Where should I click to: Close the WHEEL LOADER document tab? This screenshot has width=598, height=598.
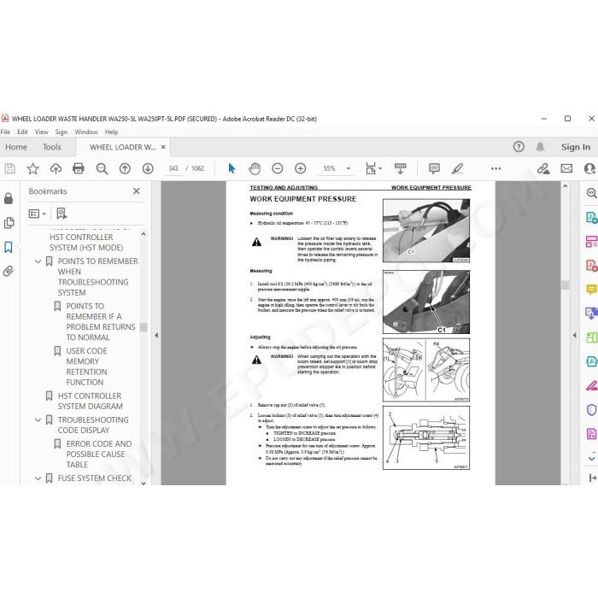[x=163, y=147]
